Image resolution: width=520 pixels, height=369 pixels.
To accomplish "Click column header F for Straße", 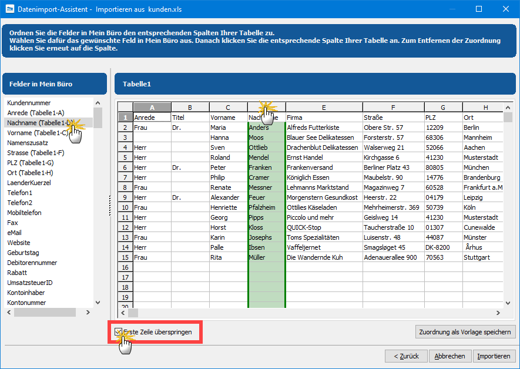I will point(392,108).
